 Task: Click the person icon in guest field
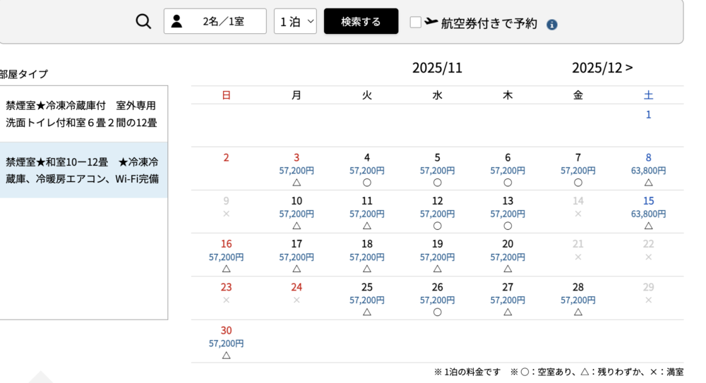(176, 21)
